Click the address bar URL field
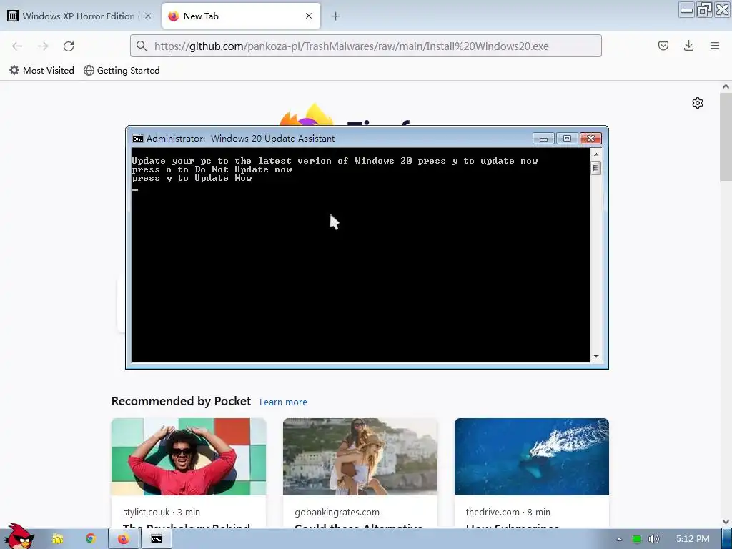 365,46
